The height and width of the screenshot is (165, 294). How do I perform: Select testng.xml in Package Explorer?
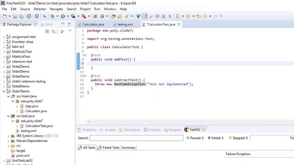pyautogui.click(x=28, y=131)
